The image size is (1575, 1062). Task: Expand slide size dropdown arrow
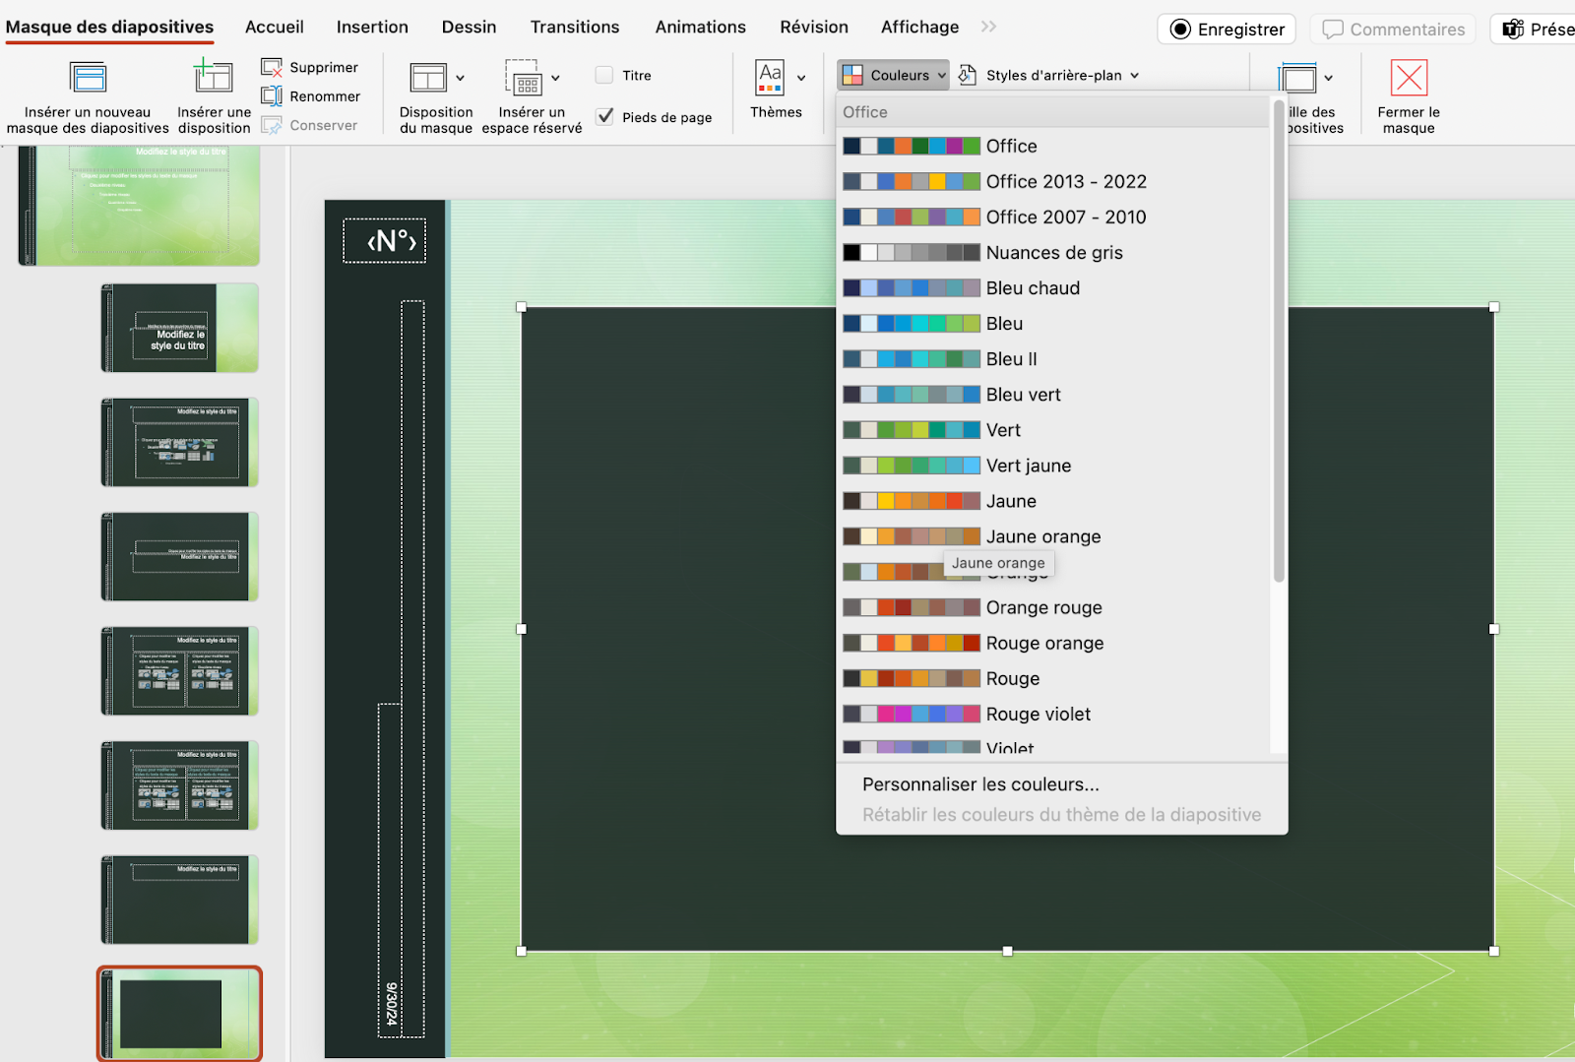[1329, 78]
